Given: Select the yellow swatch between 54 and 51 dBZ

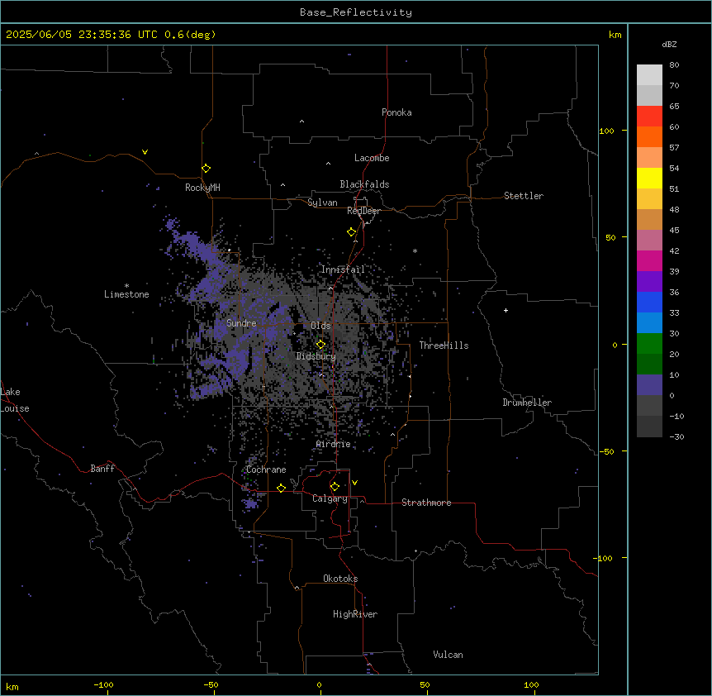Looking at the screenshot, I should coord(649,178).
